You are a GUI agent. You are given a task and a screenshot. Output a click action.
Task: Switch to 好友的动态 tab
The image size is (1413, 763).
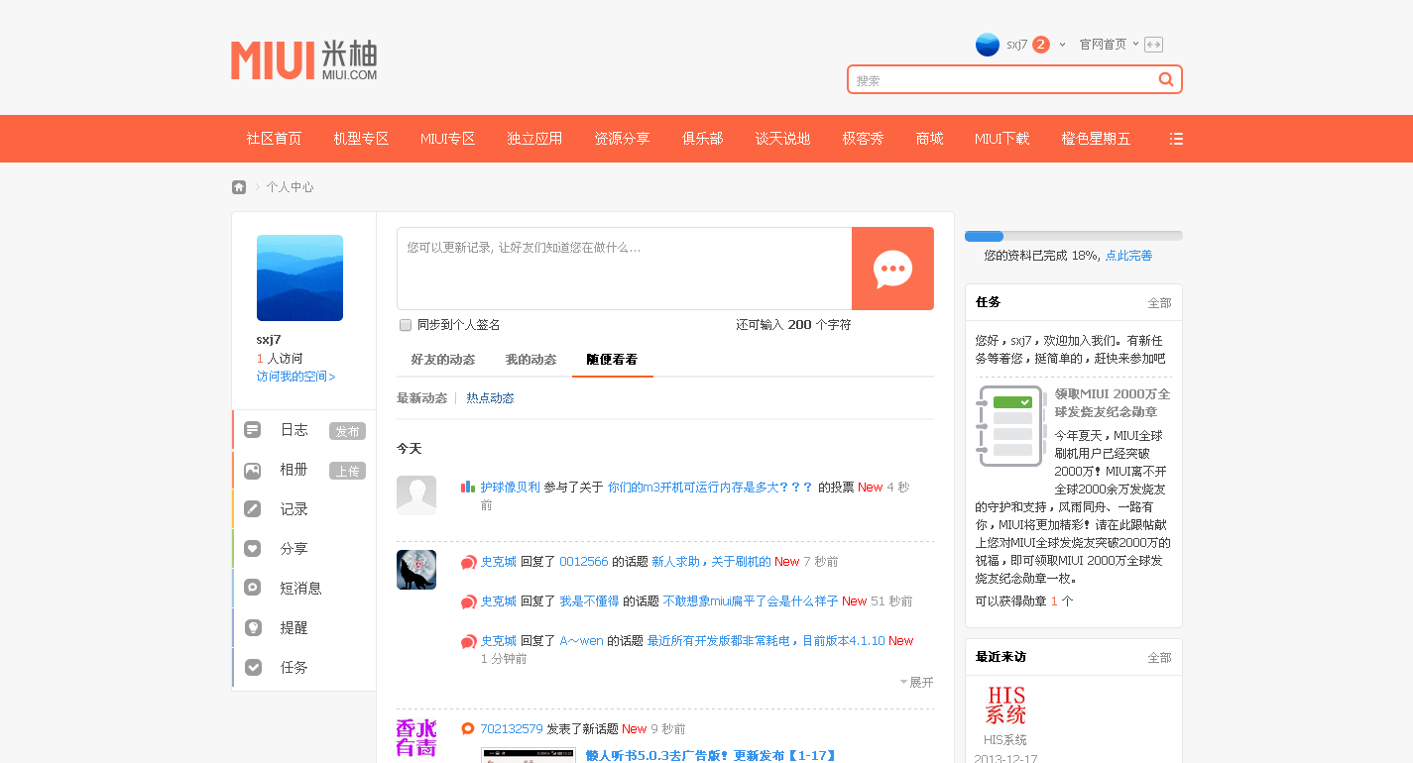tap(443, 360)
